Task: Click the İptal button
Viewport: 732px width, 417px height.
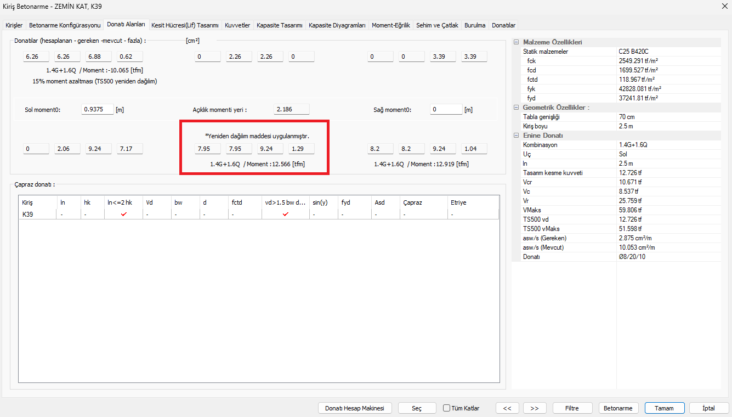Action: 708,408
